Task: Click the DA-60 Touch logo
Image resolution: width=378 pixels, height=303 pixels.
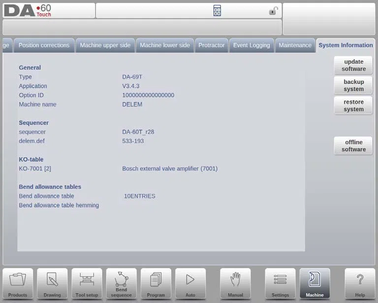Action: click(x=28, y=11)
